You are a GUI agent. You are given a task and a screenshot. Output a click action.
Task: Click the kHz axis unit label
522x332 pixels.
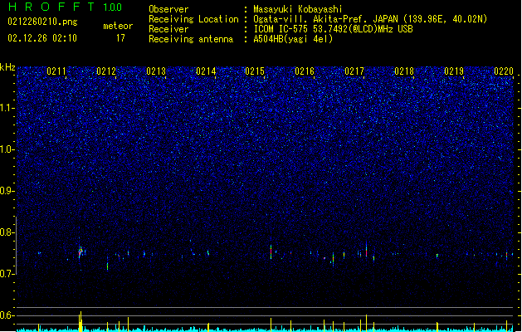[7, 67]
